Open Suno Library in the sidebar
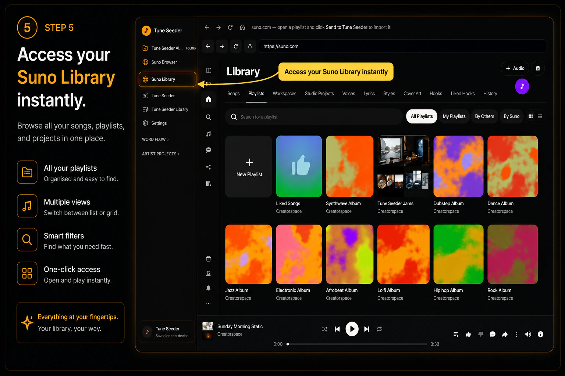The height and width of the screenshot is (376, 565). (x=167, y=79)
